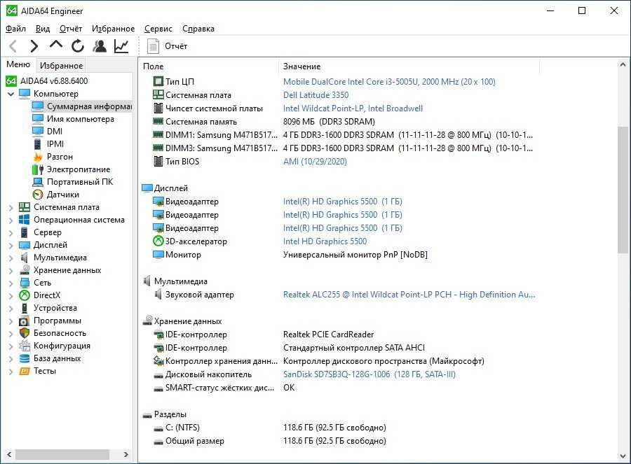
Task: Switch to the Меню tab
Action: click(18, 64)
